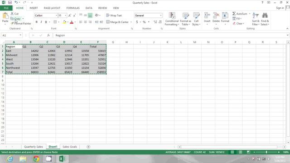Click the Insert Function fx icon
This screenshot has width=290, height=163.
point(48,35)
